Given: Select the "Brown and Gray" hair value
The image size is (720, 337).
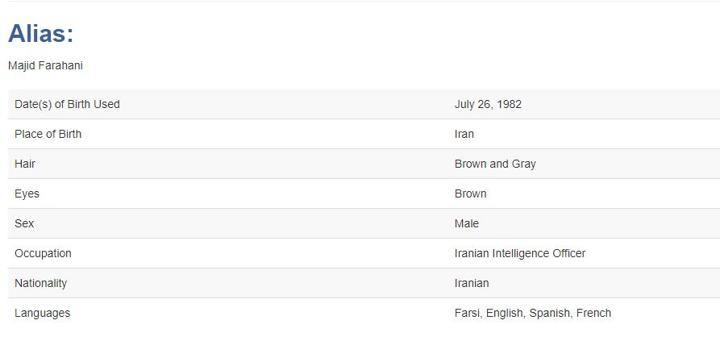Looking at the screenshot, I should tap(495, 164).
